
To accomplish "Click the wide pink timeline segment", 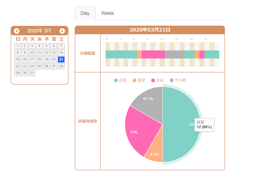I will click(x=153, y=54).
